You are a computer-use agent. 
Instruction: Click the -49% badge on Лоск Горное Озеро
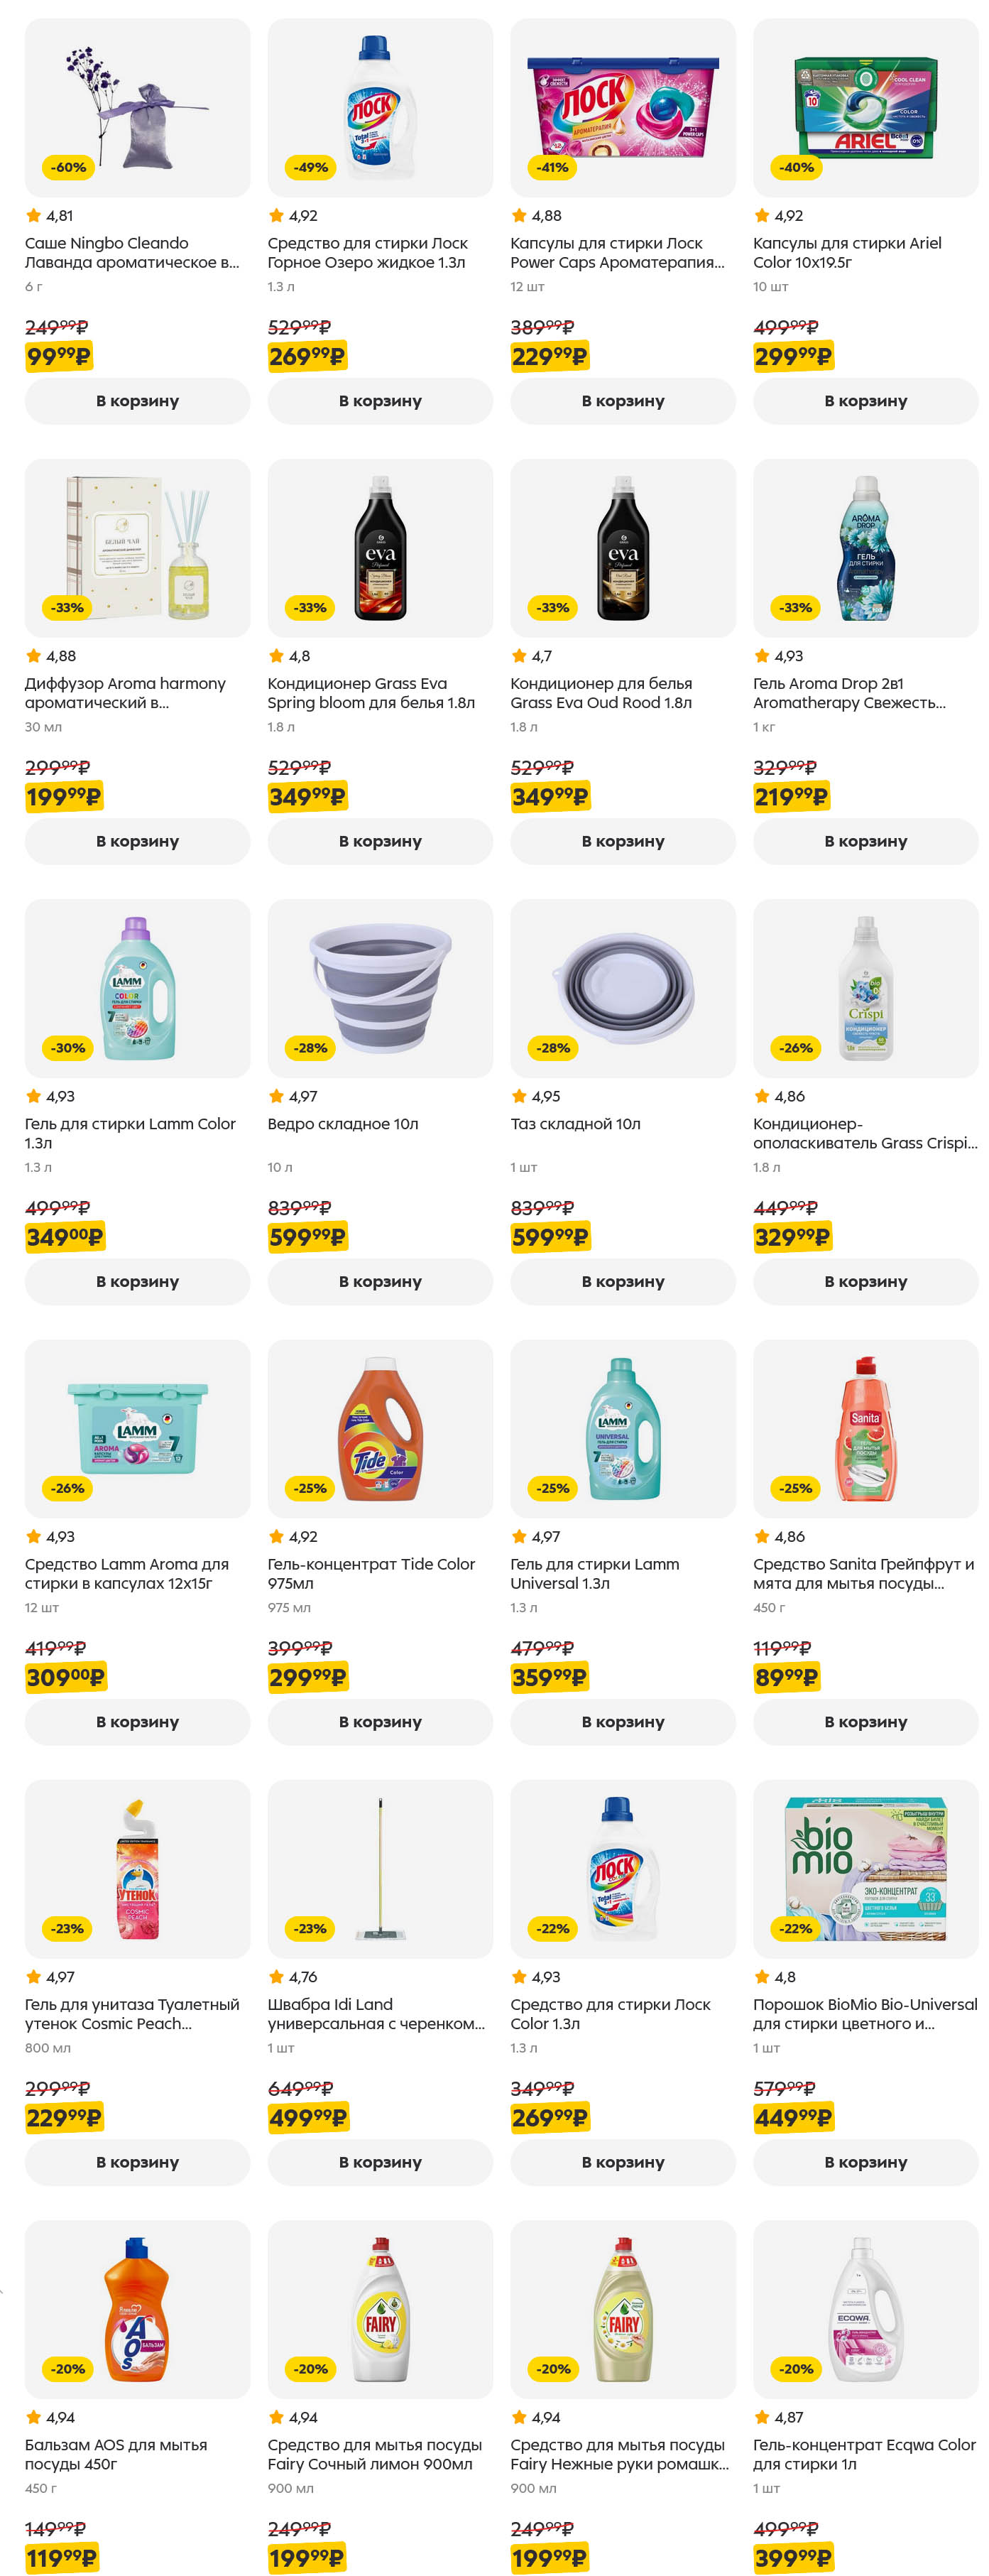pyautogui.click(x=310, y=167)
